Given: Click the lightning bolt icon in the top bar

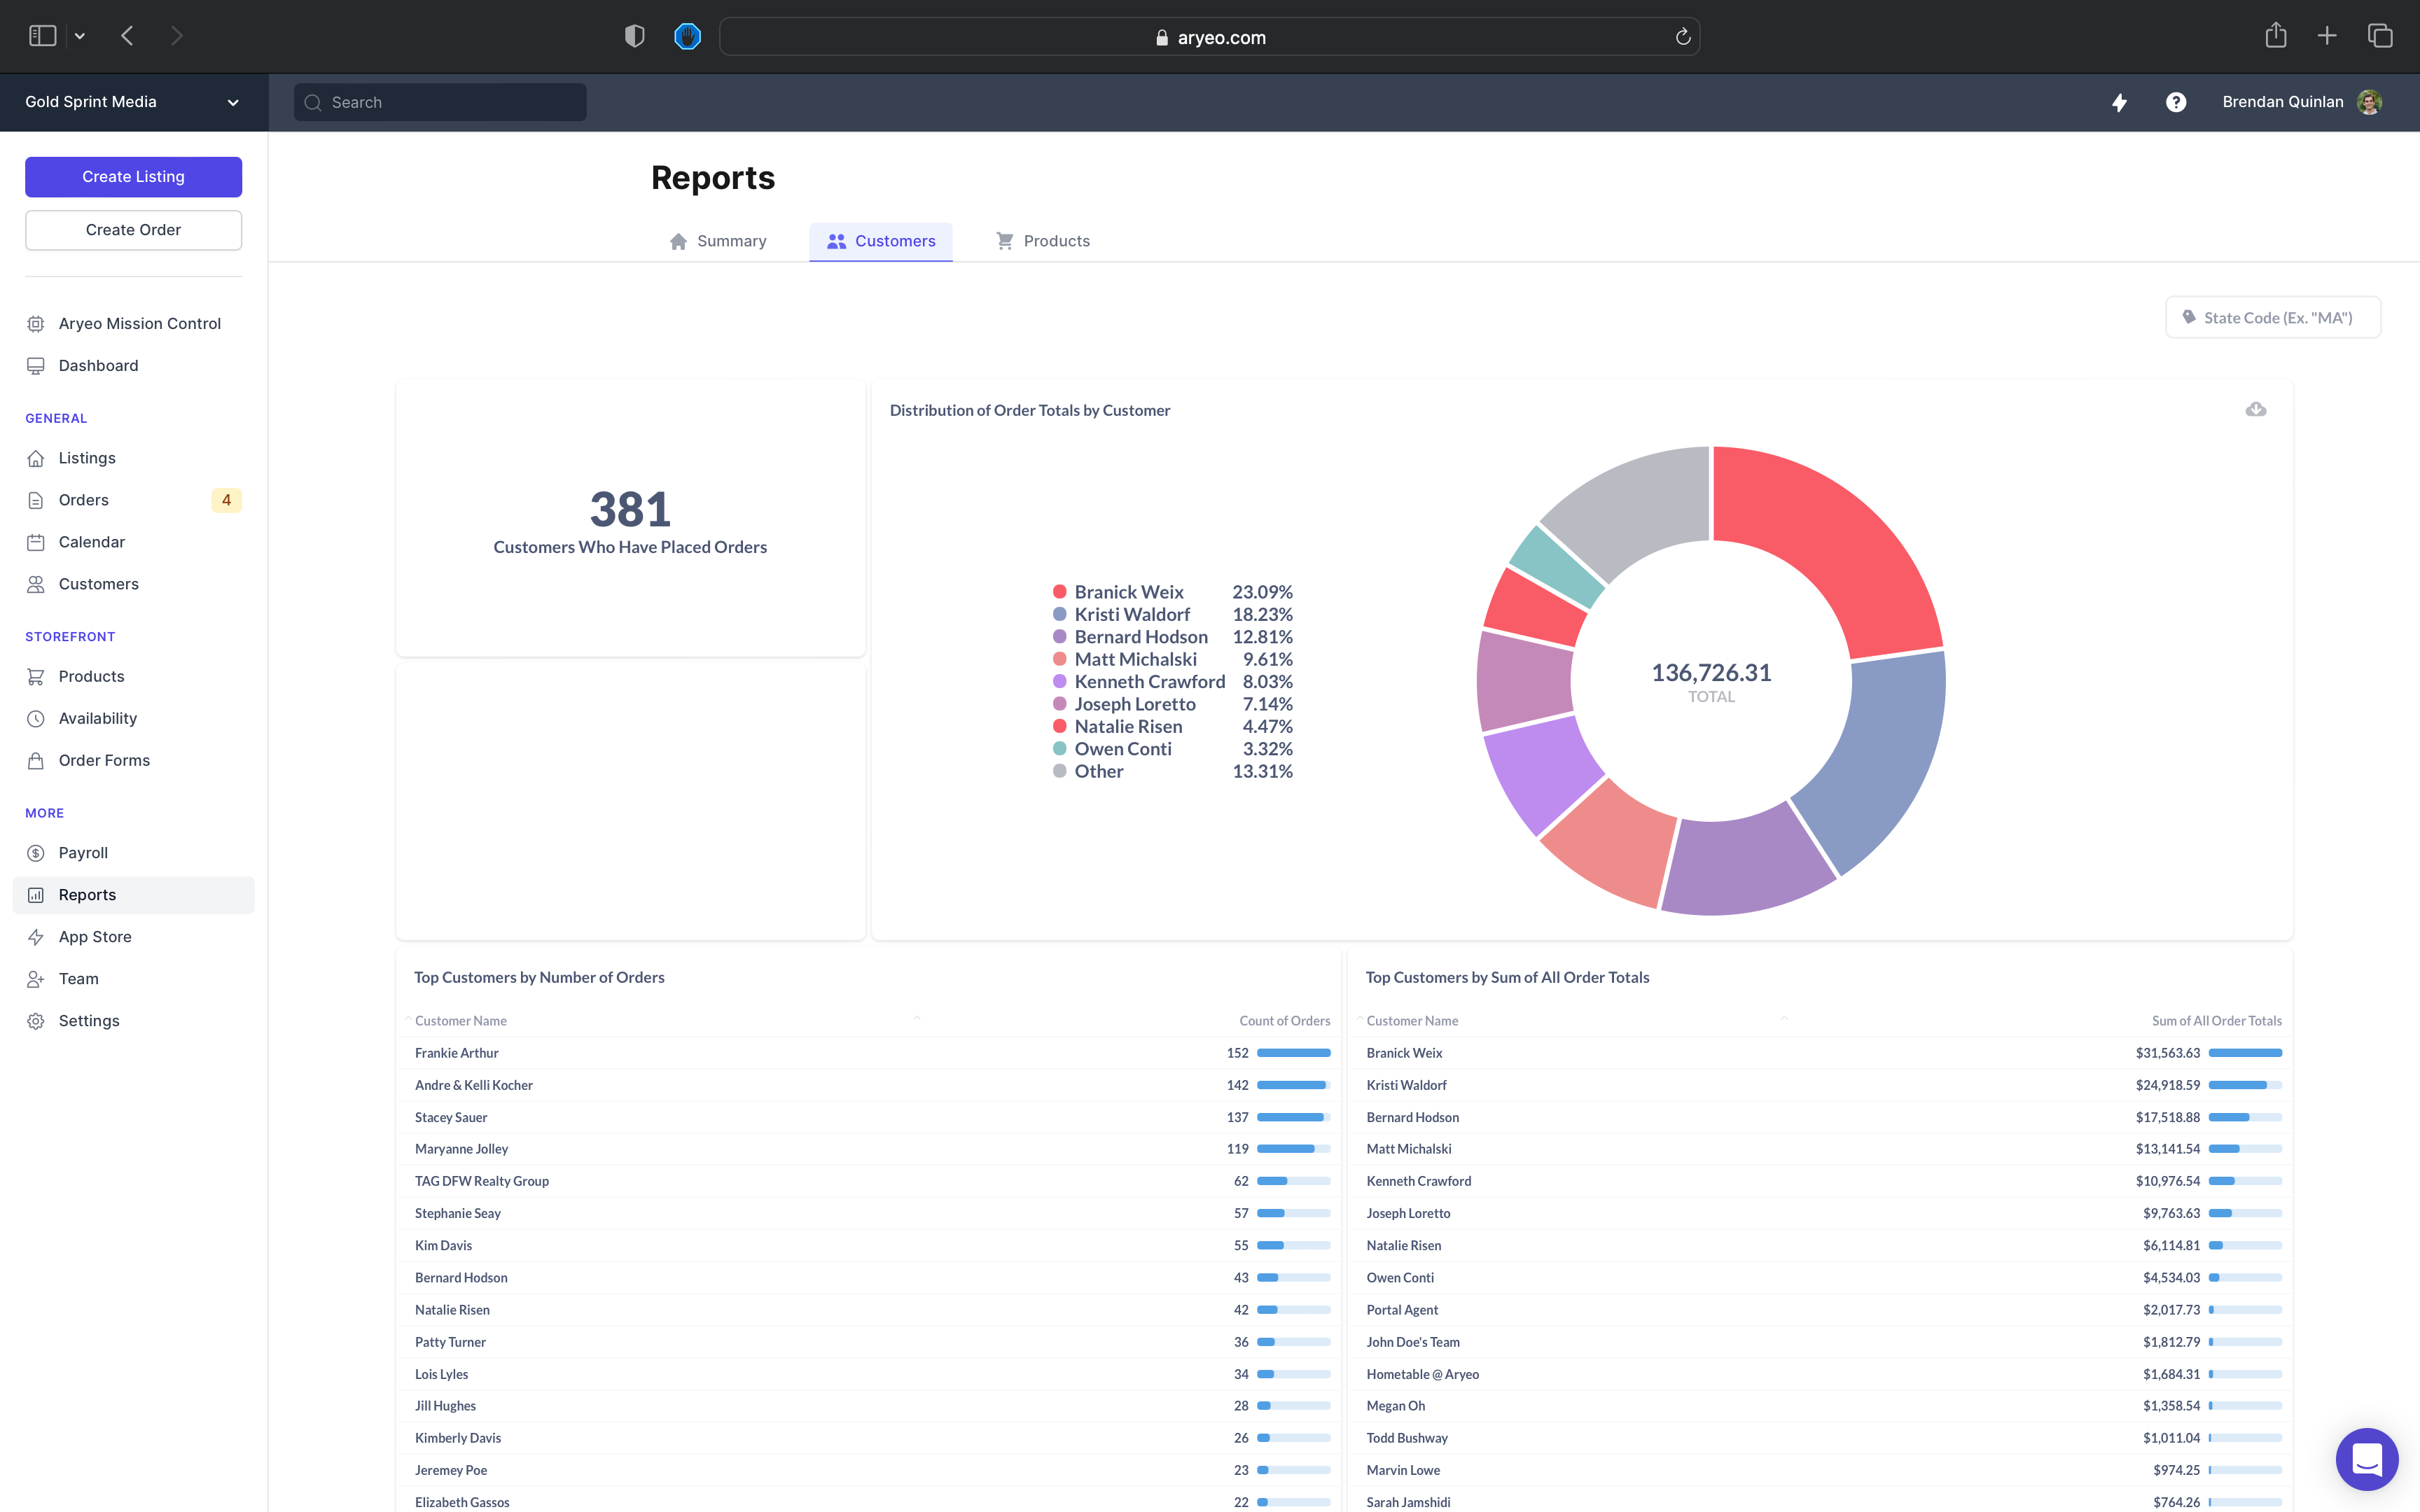Looking at the screenshot, I should 2120,102.
